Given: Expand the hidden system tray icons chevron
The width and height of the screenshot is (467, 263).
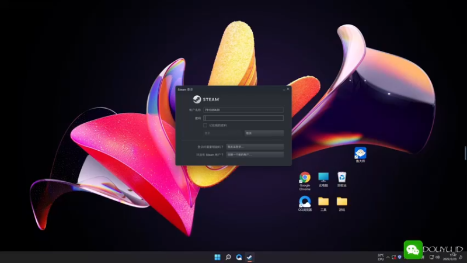Looking at the screenshot, I should [x=388, y=257].
